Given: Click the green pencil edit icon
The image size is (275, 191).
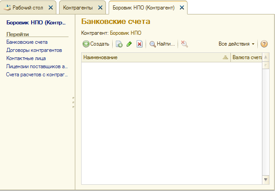Looking at the screenshot, I should click(x=129, y=44).
